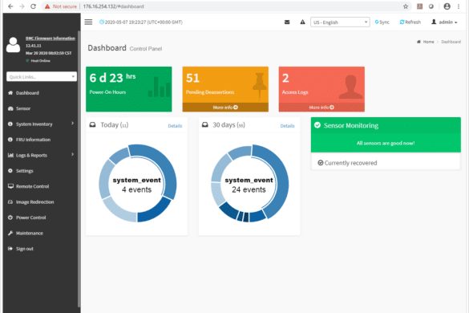Open BMC Firmware Information link

[x=51, y=38]
